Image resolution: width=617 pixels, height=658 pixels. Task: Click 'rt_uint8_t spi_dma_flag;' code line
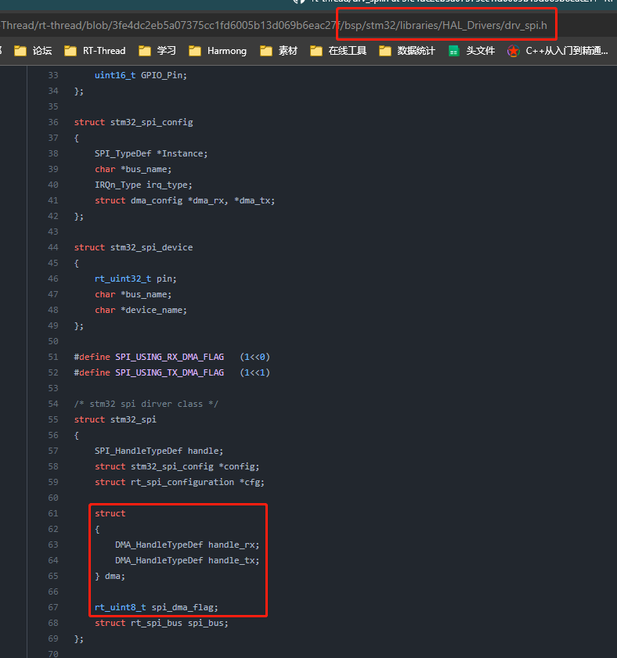(157, 607)
